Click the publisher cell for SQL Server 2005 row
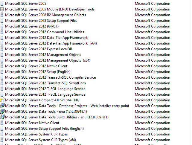 coord(153,4)
